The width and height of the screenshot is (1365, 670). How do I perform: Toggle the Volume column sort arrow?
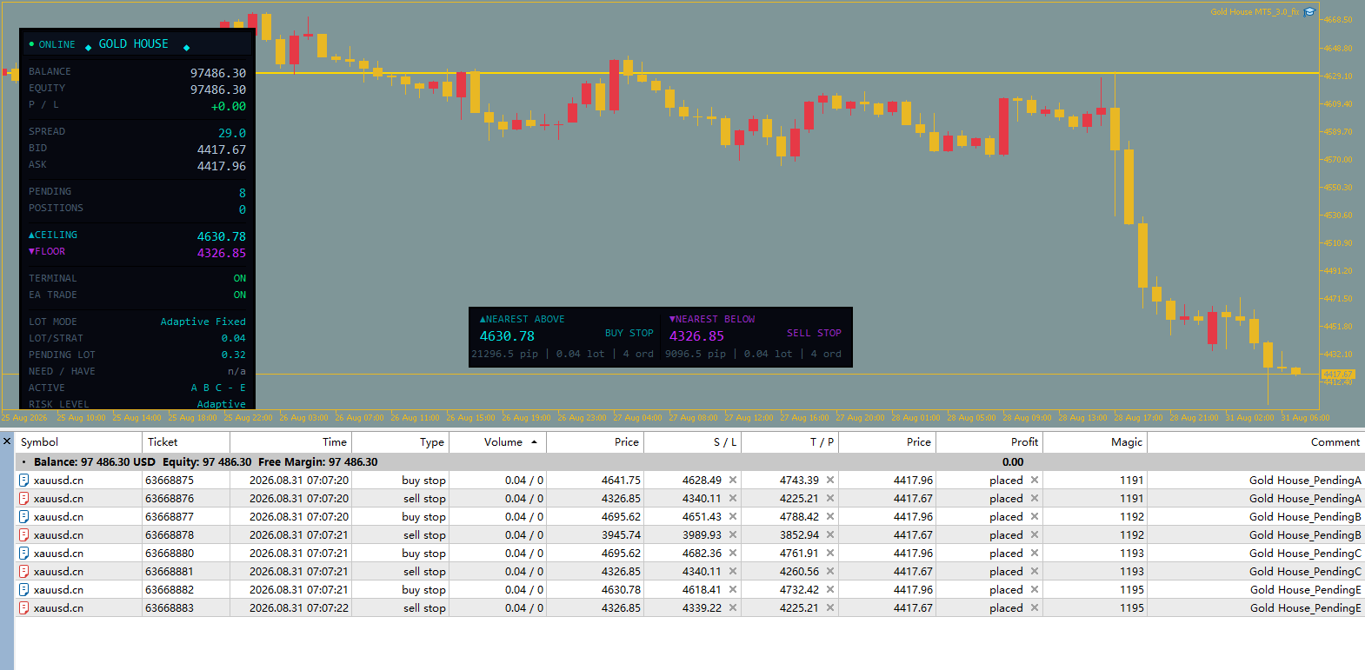click(x=534, y=442)
